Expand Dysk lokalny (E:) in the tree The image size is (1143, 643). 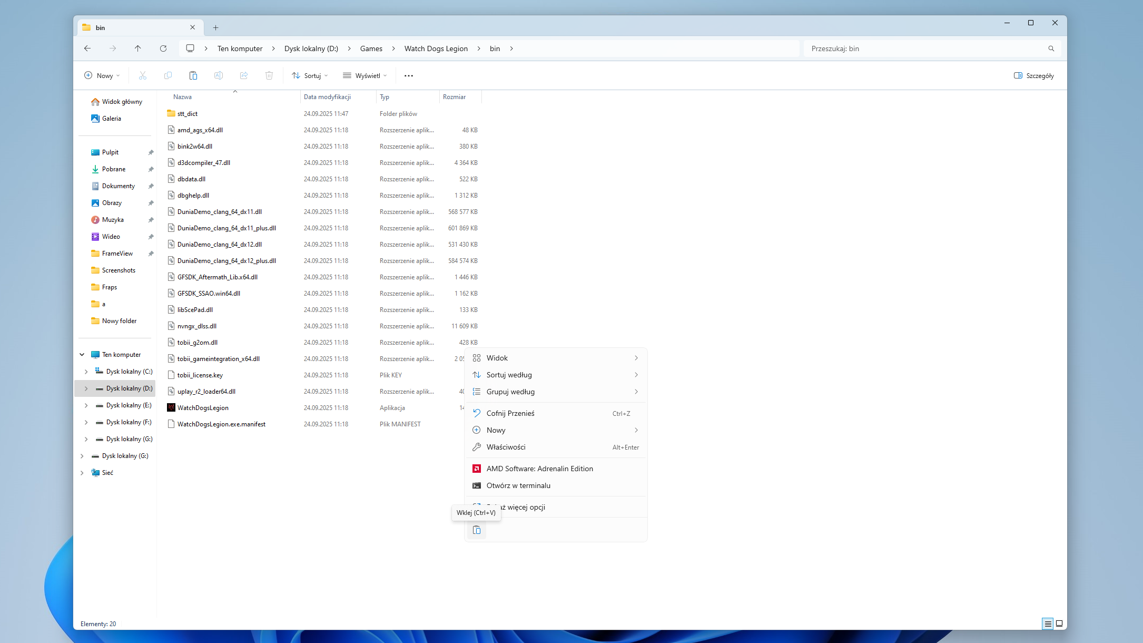(x=86, y=405)
